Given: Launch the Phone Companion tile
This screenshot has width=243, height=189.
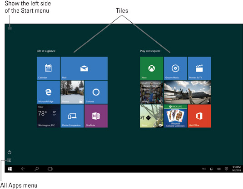Looking at the screenshot, I should 72,116.
